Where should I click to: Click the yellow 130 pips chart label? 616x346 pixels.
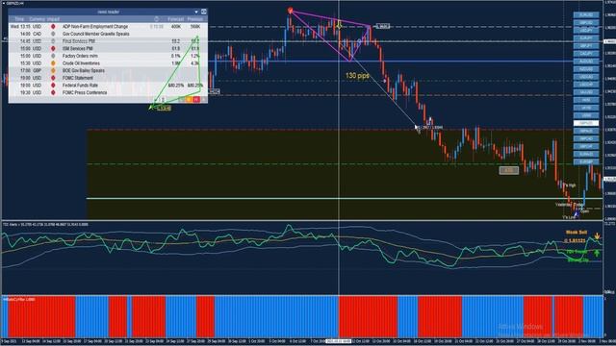[357, 76]
